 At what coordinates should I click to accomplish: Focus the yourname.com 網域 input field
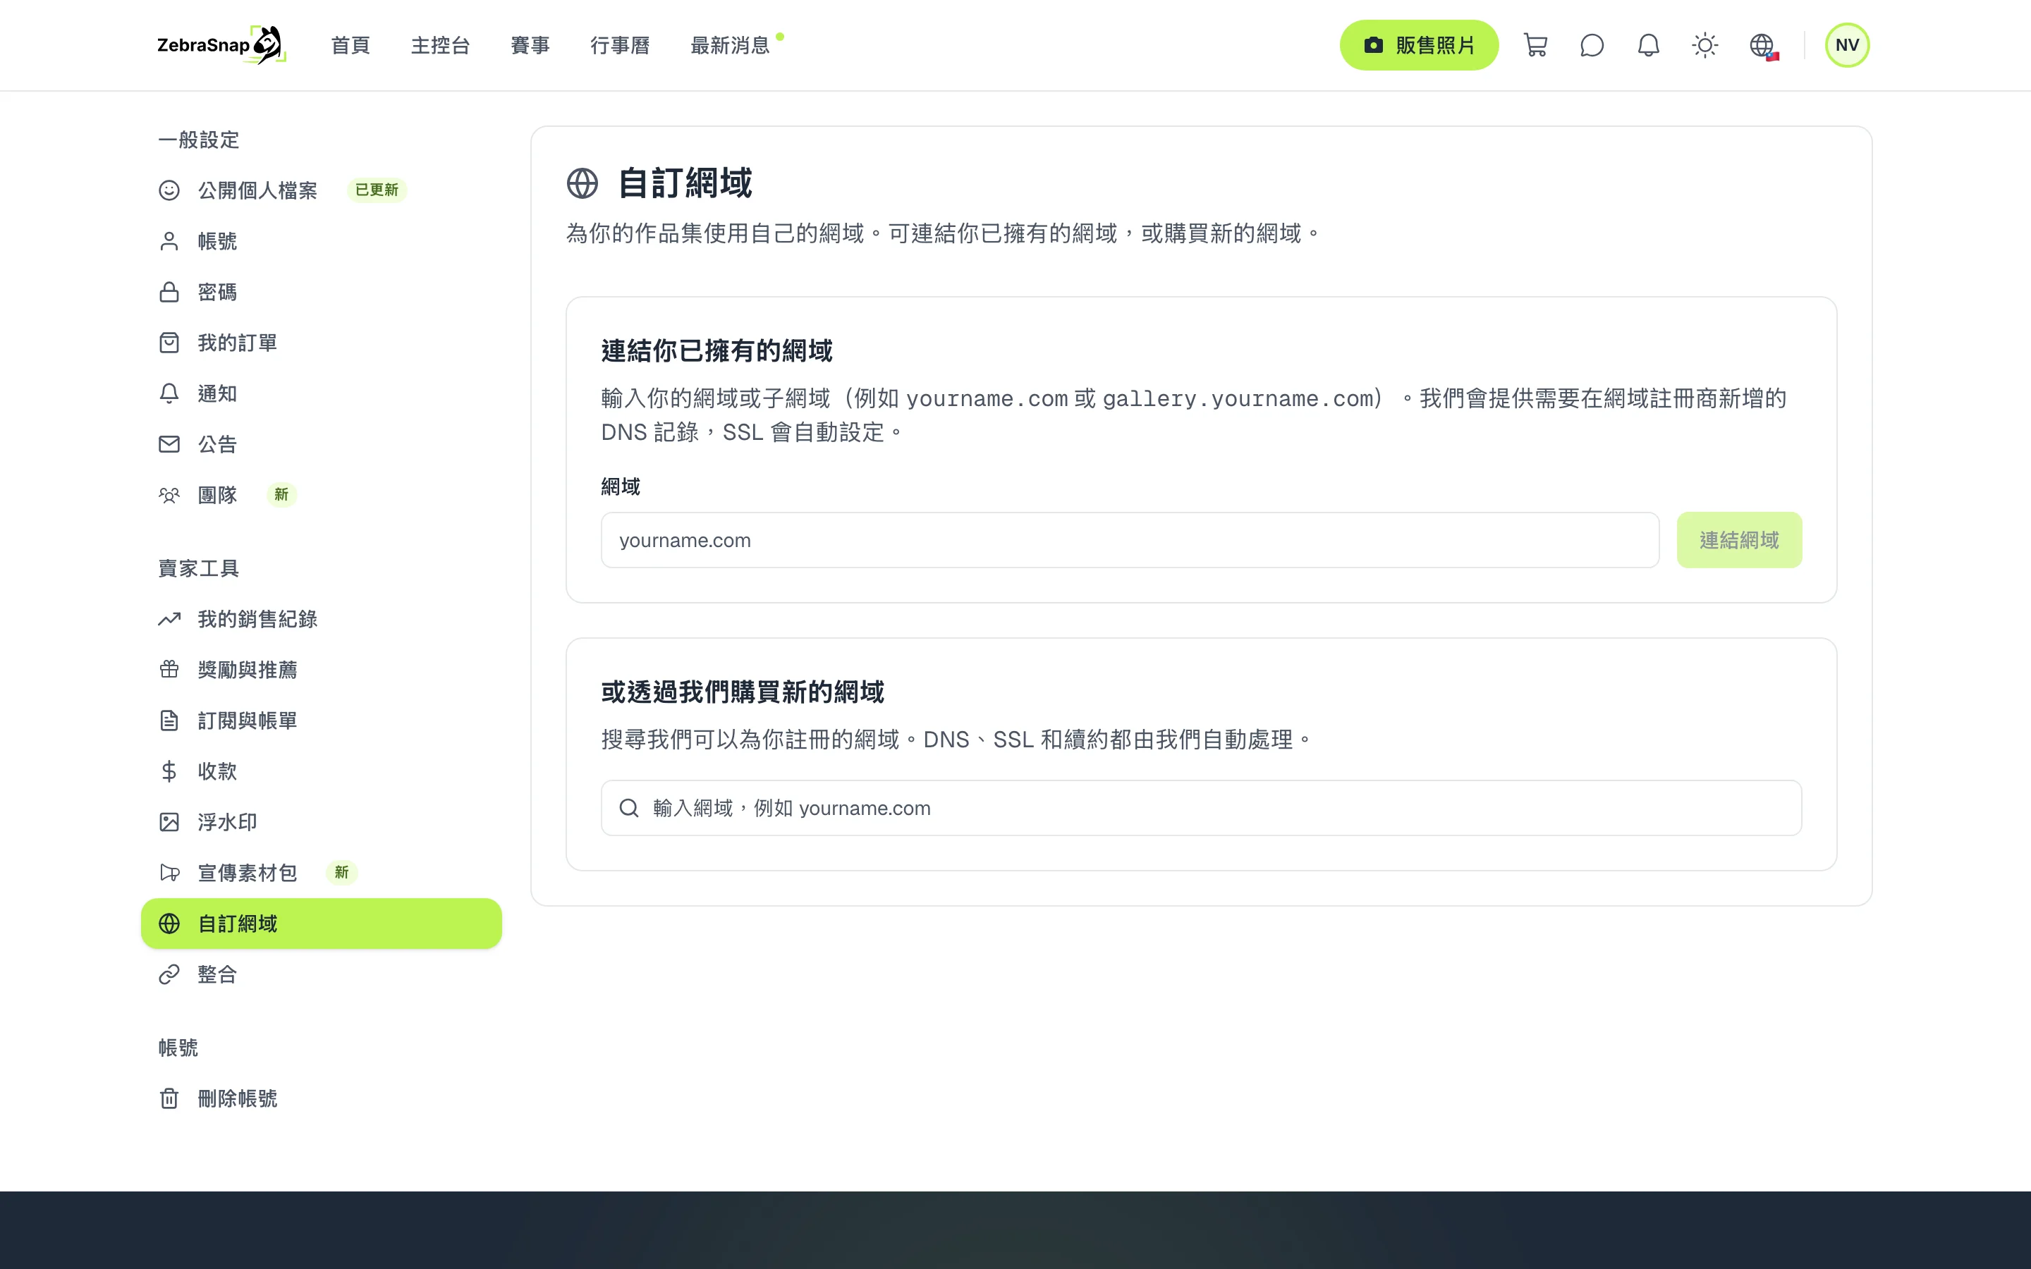coord(1130,541)
